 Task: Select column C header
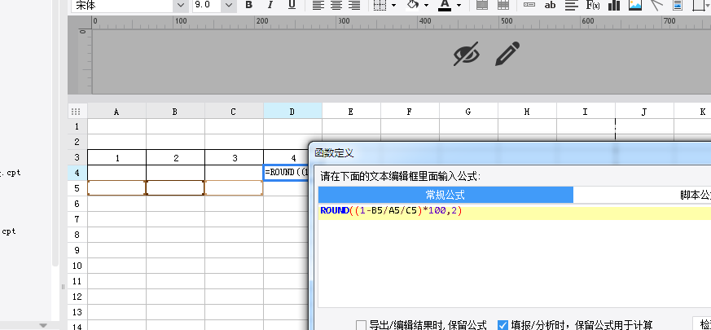[x=234, y=111]
